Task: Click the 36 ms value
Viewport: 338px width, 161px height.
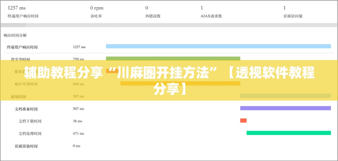Action: point(77,121)
